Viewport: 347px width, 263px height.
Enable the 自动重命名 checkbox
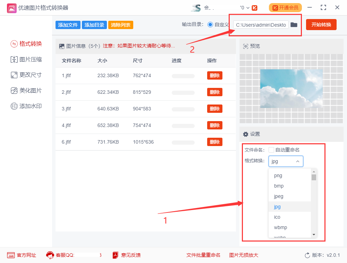[271, 149]
